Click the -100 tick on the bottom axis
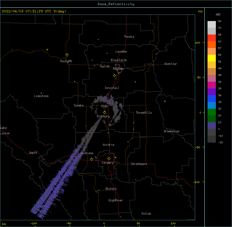 (34, 223)
